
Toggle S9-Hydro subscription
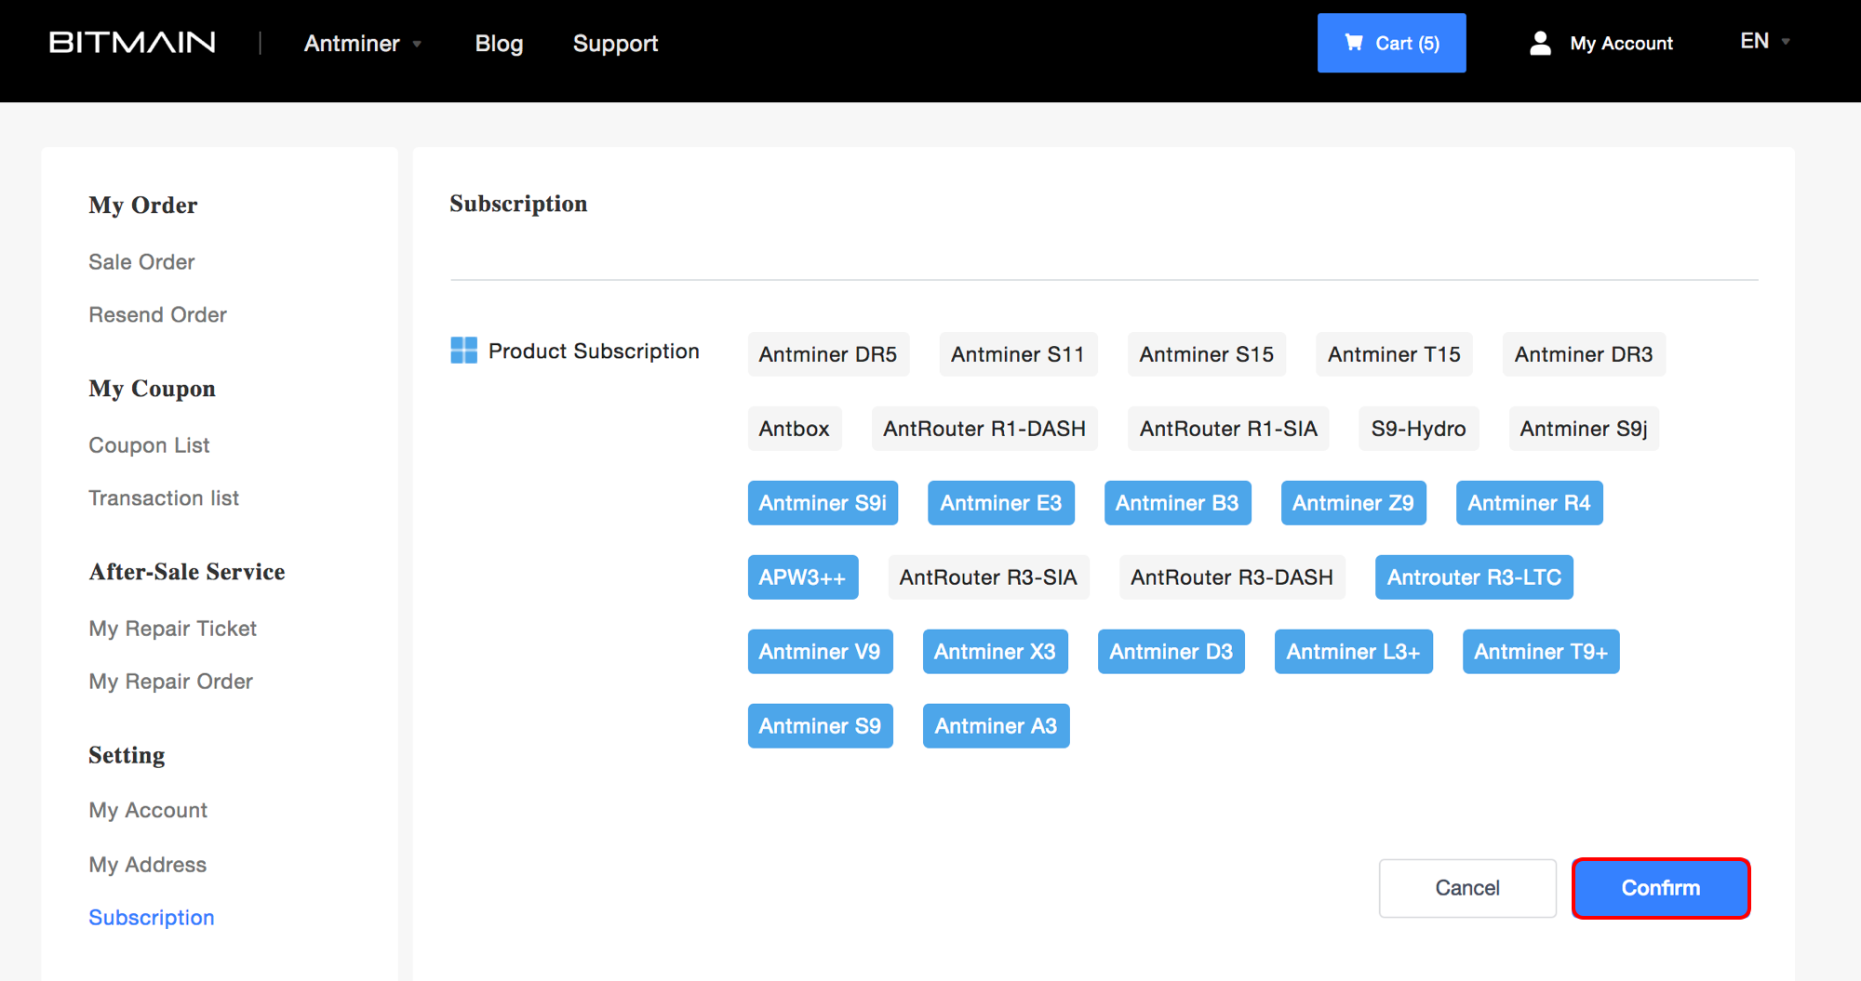pos(1418,429)
